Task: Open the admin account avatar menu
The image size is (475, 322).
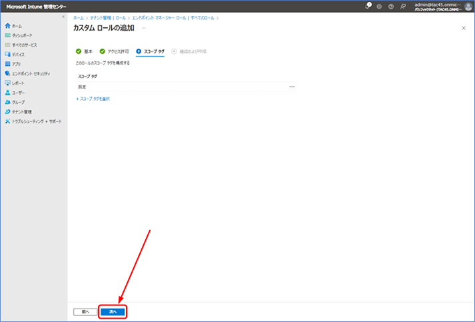Action: click(x=468, y=7)
